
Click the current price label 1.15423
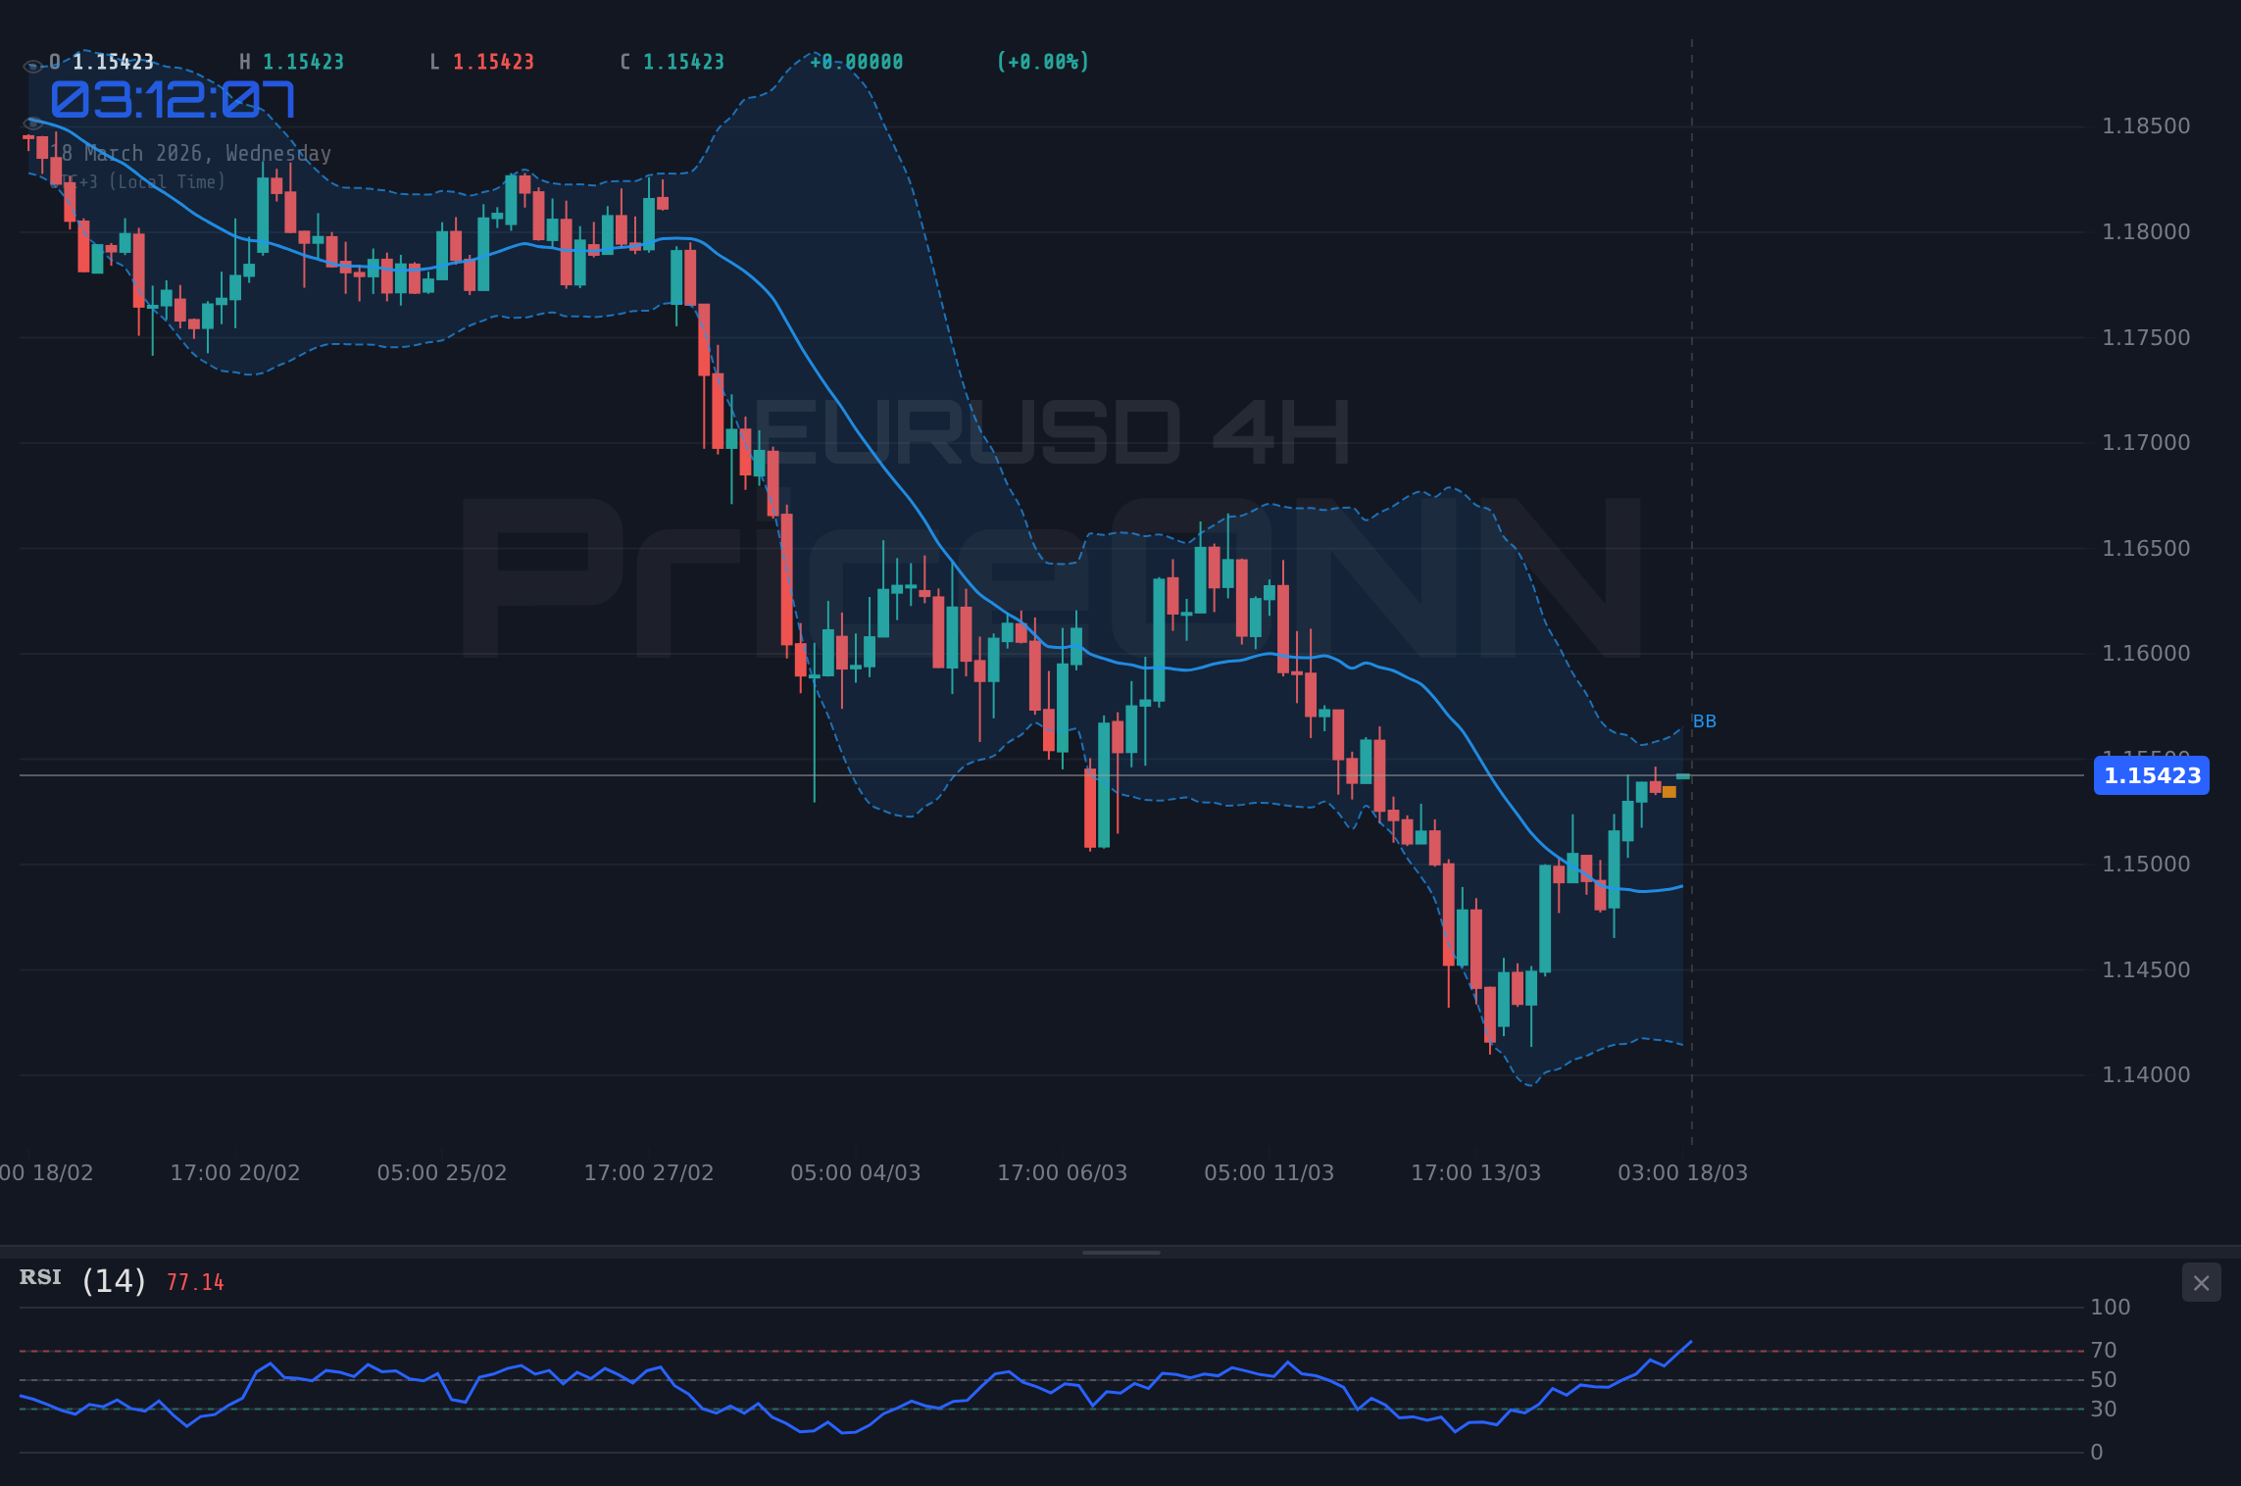click(x=2151, y=776)
